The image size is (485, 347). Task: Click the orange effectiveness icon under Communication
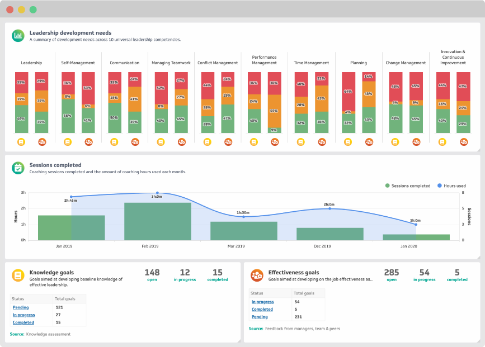pyautogui.click(x=134, y=142)
